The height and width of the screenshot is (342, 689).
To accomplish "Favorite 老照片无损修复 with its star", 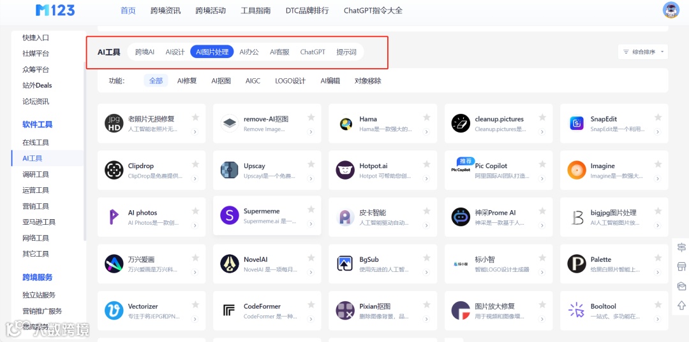I will pos(196,117).
